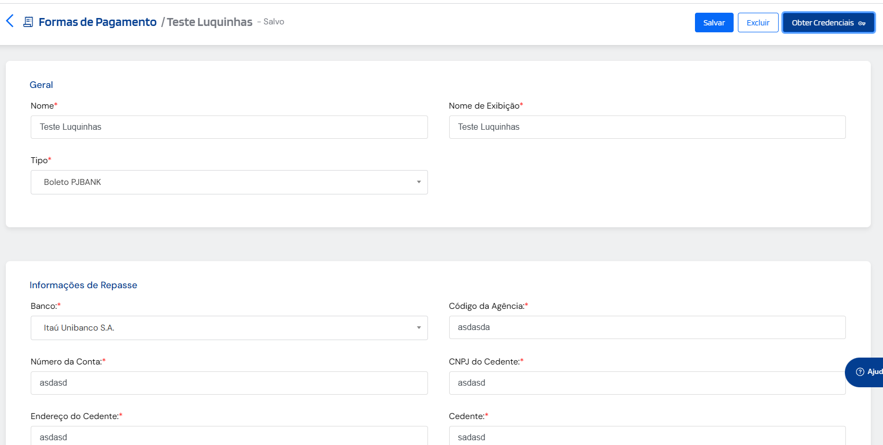This screenshot has height=445, width=883.
Task: Open the Tipo dropdown showing Boleto PJBANK
Action: 229,182
